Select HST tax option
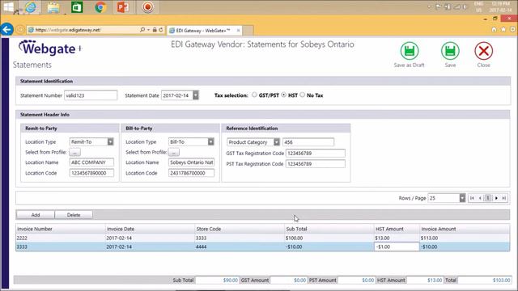Screen dimensions: 518x291 click(284, 95)
